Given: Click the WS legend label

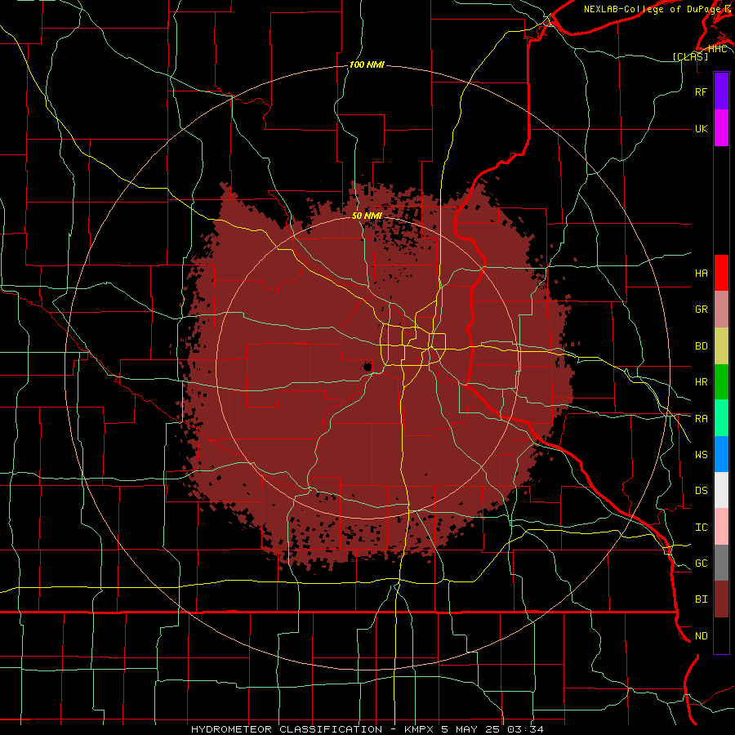Looking at the screenshot, I should (x=701, y=454).
